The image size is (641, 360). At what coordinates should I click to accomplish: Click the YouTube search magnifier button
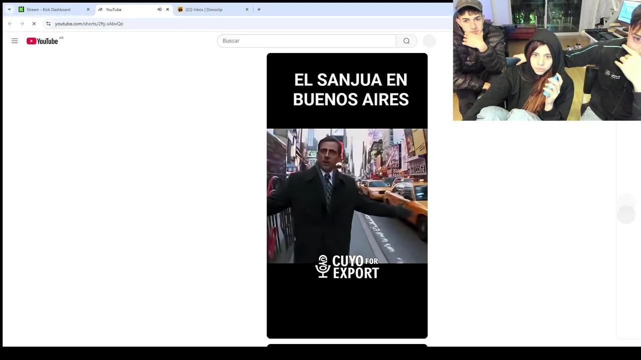click(407, 41)
